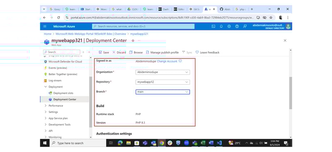Open the Azure feedback icon in header
332x152 pixels.
coord(245,26)
